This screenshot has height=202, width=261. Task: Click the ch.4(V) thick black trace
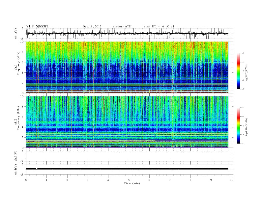click(132, 169)
